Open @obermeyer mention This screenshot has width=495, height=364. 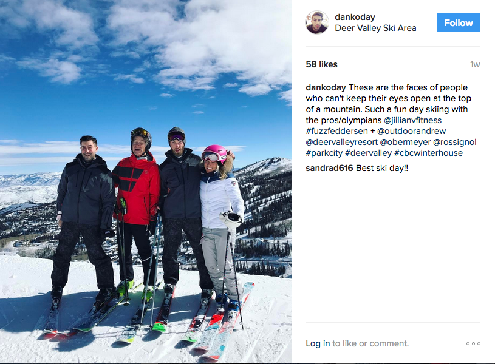coord(405,142)
